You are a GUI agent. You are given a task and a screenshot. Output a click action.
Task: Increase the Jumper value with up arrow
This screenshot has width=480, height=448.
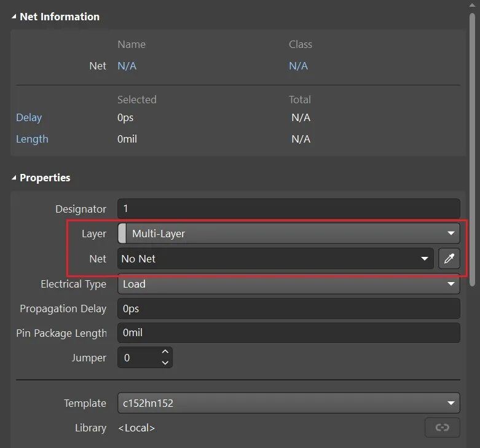point(165,352)
